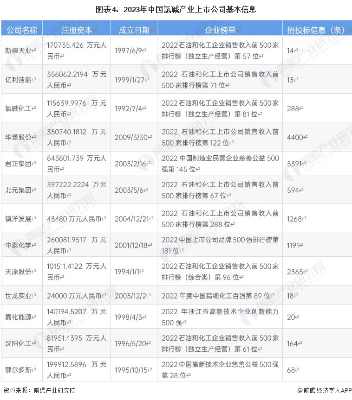This screenshot has height=400, width=352.
Task: Click the bidding count 4400
Action: coord(295,137)
